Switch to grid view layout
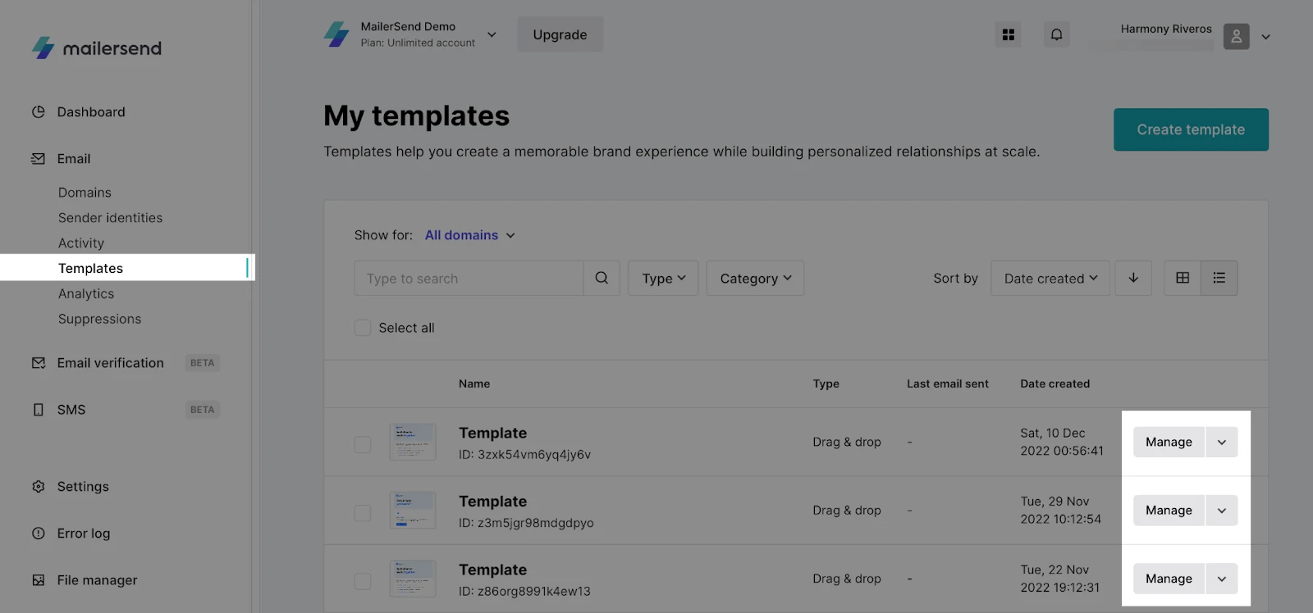Screen dimensions: 1313x613 click(1183, 278)
